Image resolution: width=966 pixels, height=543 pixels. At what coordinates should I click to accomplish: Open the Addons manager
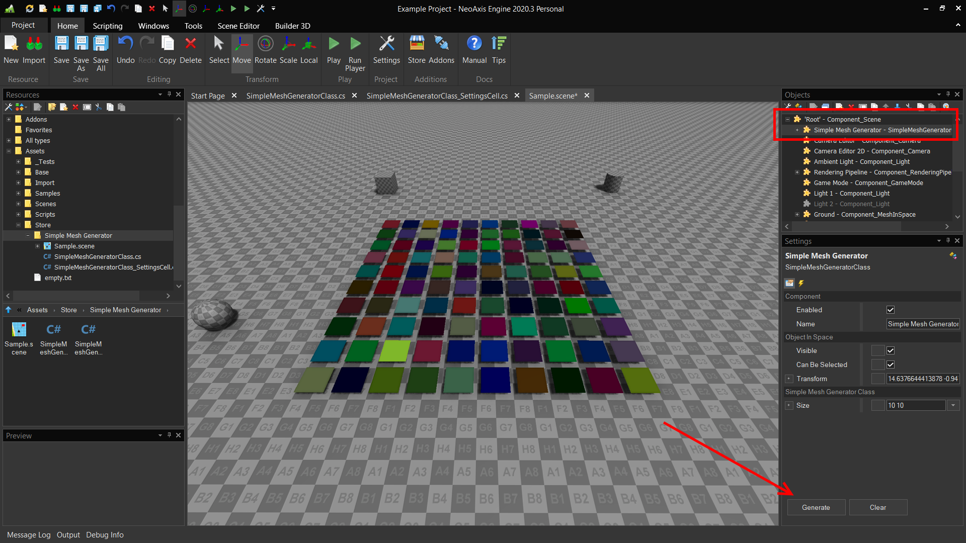tap(442, 50)
